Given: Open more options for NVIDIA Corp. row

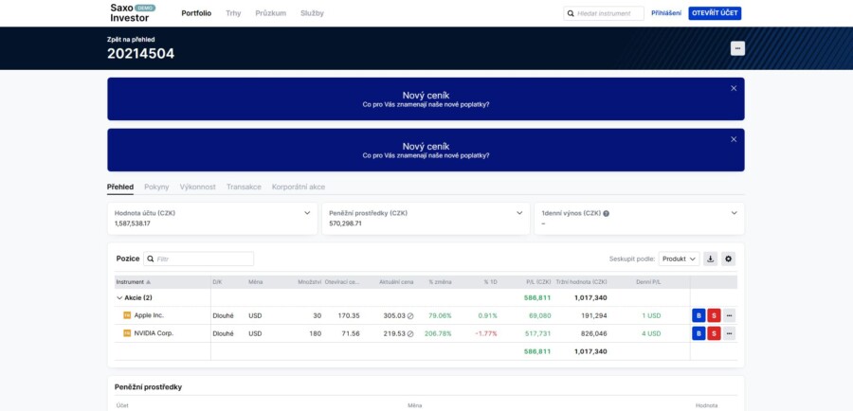Looking at the screenshot, I should (x=729, y=333).
